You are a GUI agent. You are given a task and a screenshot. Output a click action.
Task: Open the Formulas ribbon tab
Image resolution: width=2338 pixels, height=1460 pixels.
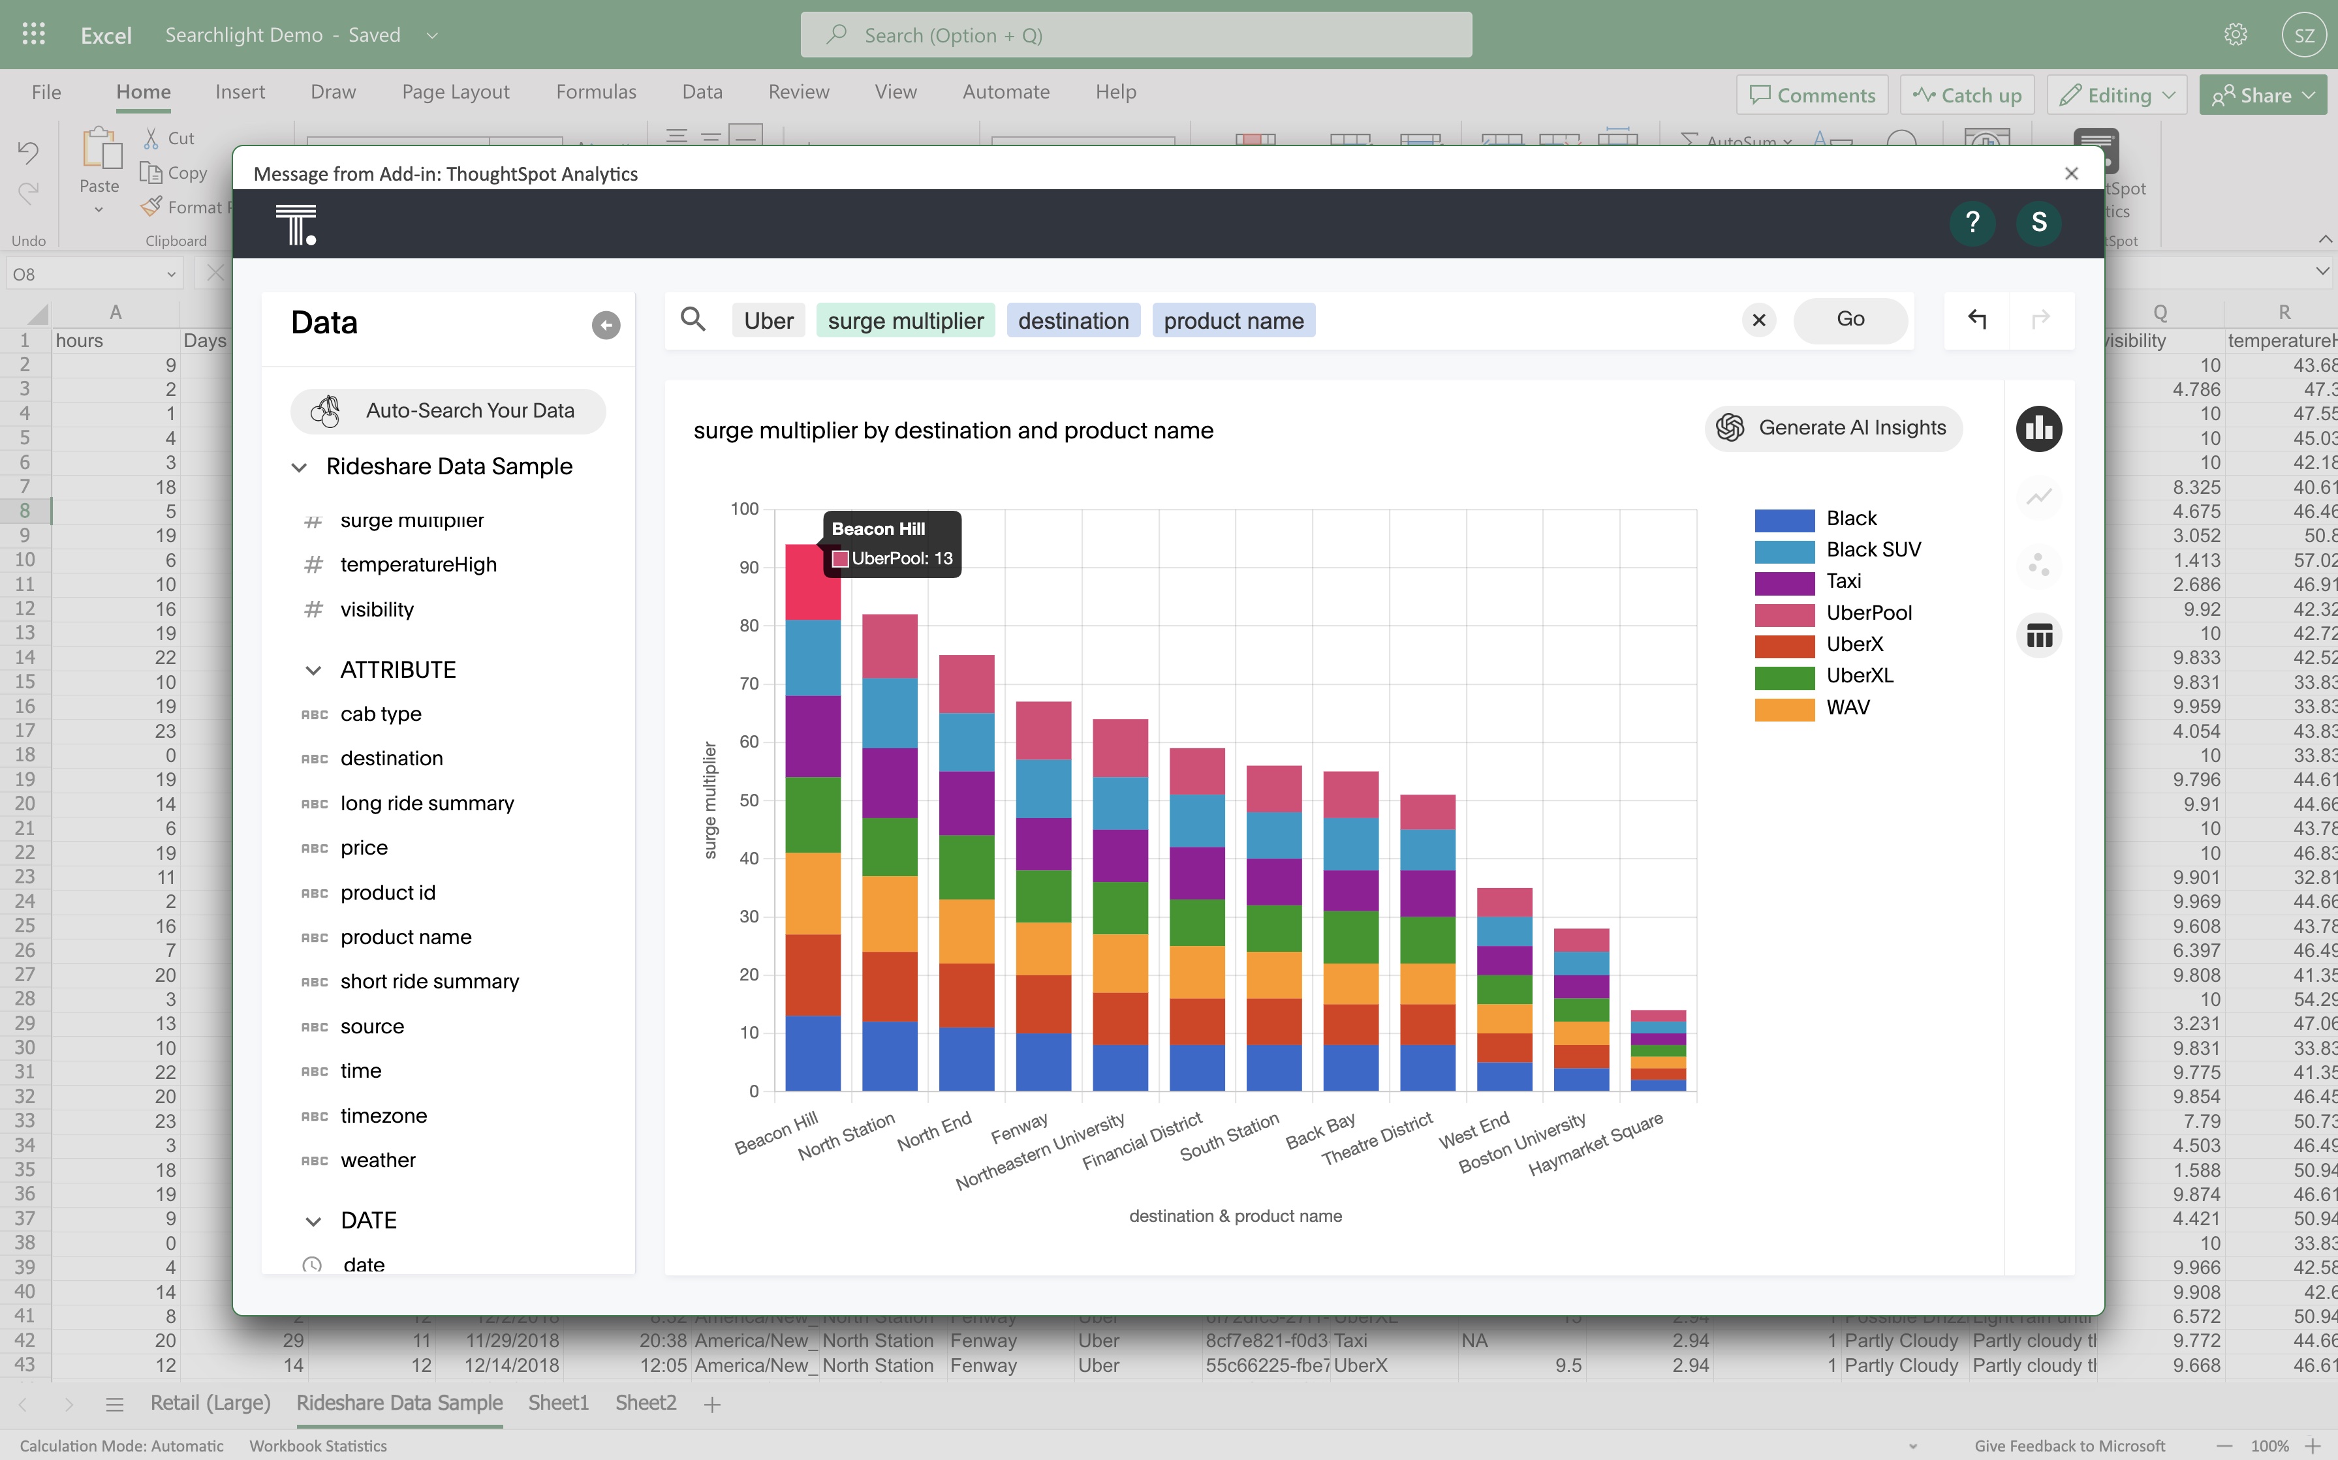(596, 92)
